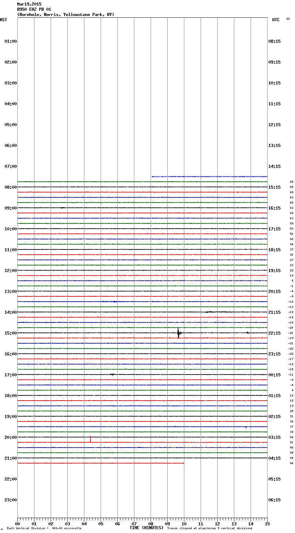Click the Borehole, Norris, Yellowstone Park location text
Image resolution: width=295 pixels, height=533 pixels.
coord(66,15)
